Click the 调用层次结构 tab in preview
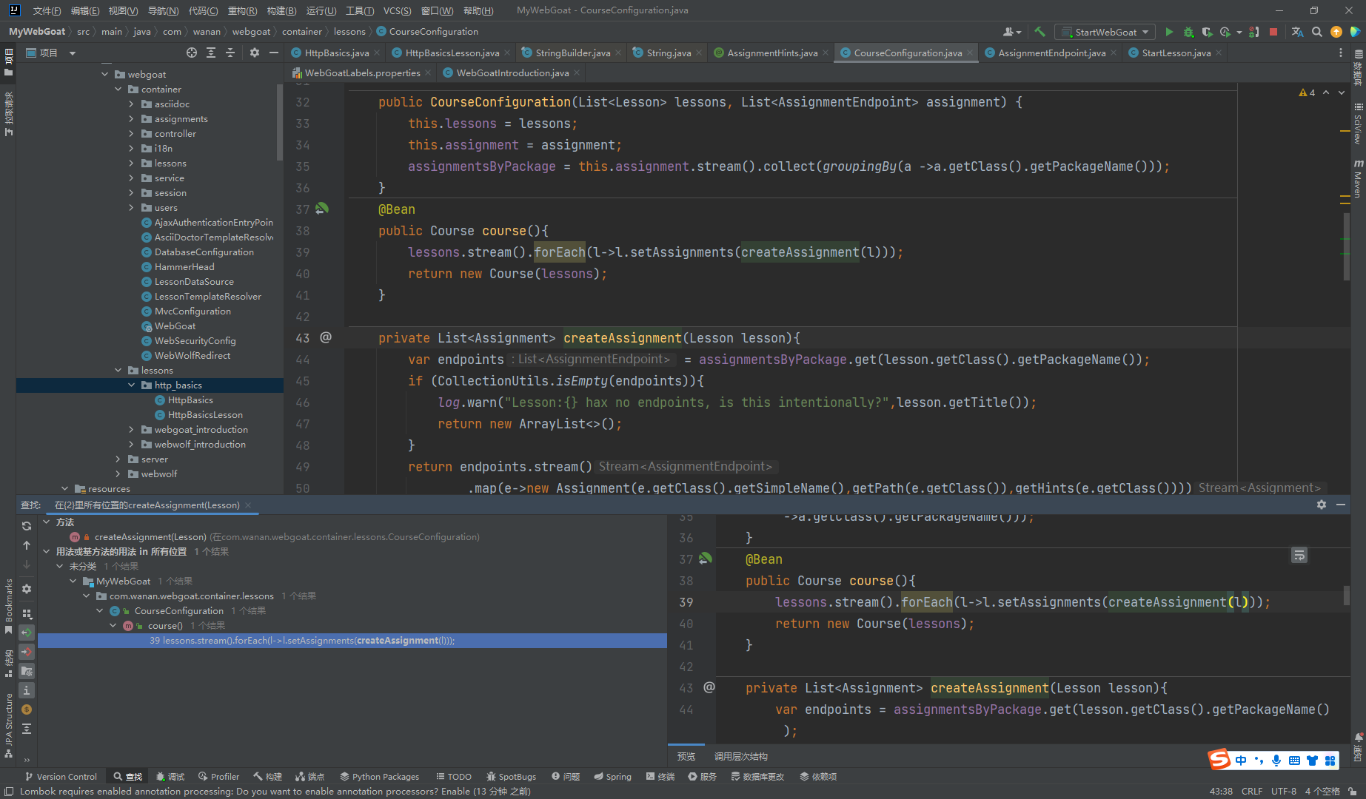This screenshot has width=1366, height=799. [x=740, y=756]
